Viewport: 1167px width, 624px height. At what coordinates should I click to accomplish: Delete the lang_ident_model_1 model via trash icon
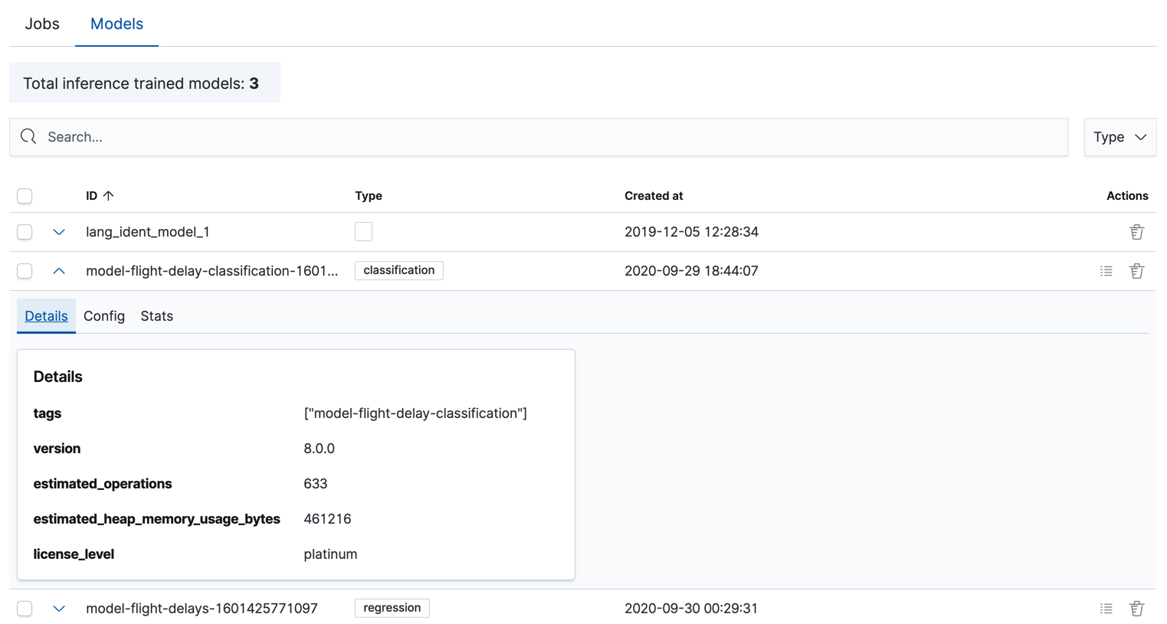[x=1136, y=231]
